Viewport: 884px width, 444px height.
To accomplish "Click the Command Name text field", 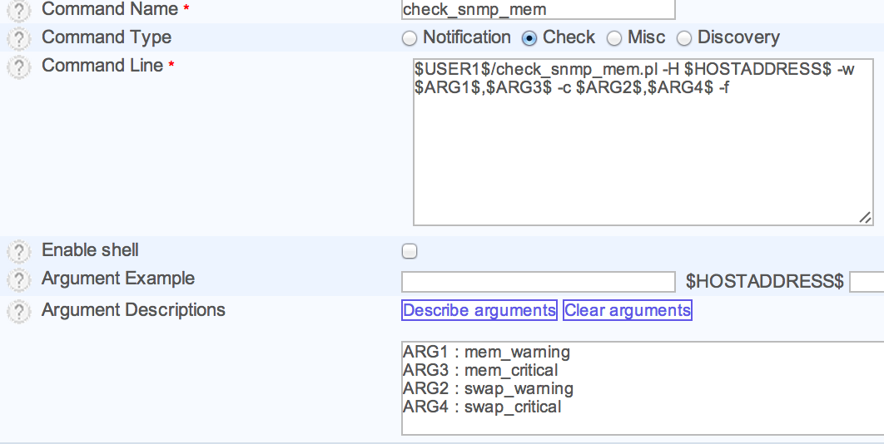I will tap(538, 9).
